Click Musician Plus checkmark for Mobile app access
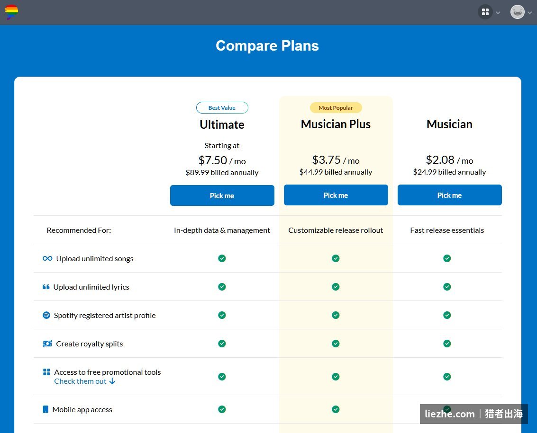This screenshot has height=433, width=537. point(336,409)
